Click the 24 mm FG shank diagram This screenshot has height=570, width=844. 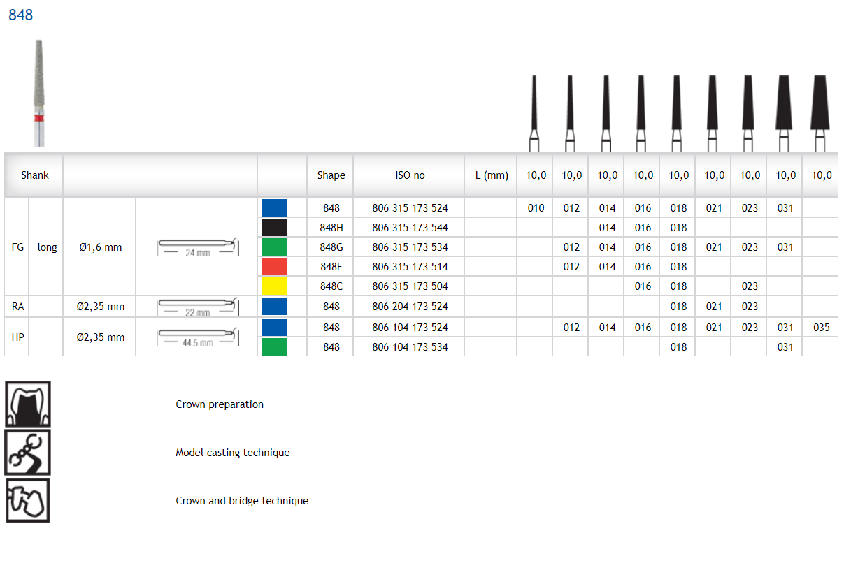[x=197, y=247]
